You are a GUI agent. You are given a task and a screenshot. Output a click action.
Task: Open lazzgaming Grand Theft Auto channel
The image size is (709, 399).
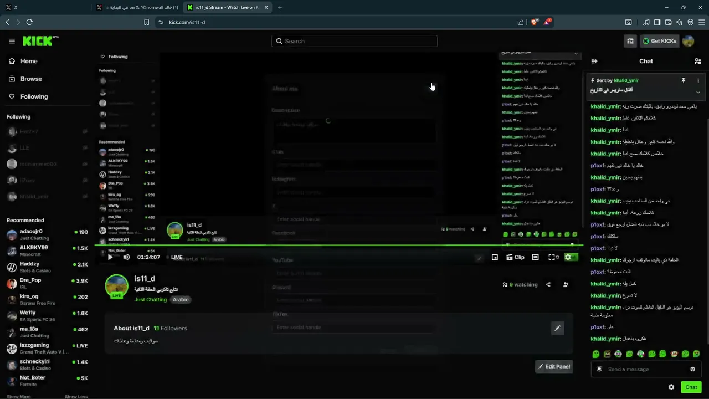[47, 349]
